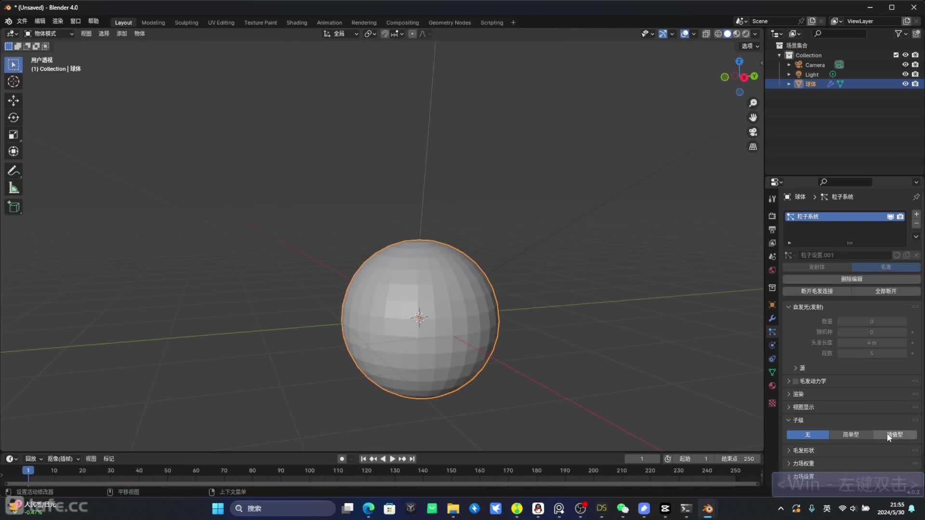Toggle the camera view icon

point(753,132)
